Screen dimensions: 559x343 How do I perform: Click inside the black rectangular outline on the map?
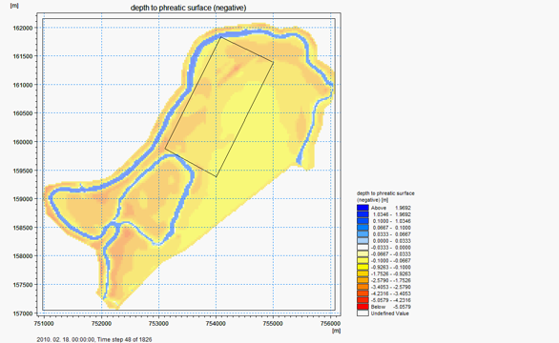coord(219,107)
